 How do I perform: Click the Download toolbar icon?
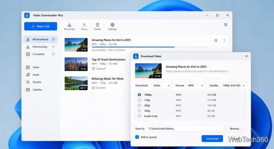[x=70, y=27]
